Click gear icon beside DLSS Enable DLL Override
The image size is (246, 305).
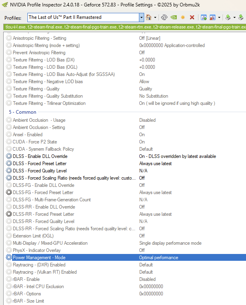coord(9,156)
